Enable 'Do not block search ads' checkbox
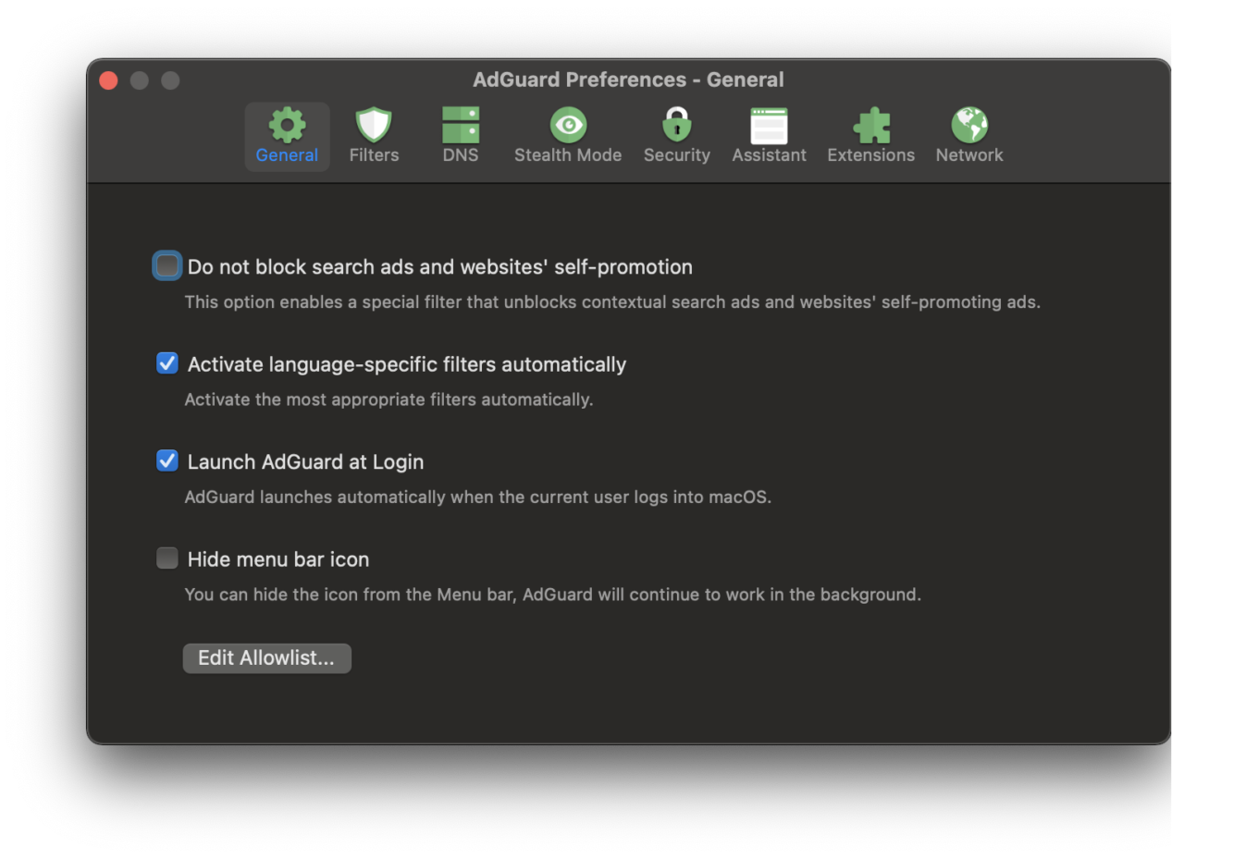The image size is (1258, 859). coord(167,266)
